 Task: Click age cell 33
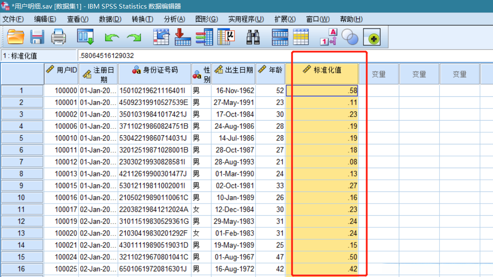tap(270, 186)
